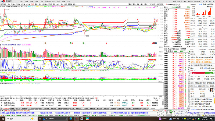The height and width of the screenshot is (121, 215).
Task: Click the floating assistant avatar
Action: [212, 90]
